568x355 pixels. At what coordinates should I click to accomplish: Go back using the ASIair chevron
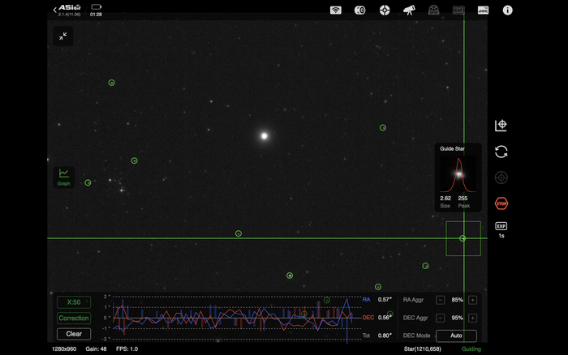(x=55, y=11)
